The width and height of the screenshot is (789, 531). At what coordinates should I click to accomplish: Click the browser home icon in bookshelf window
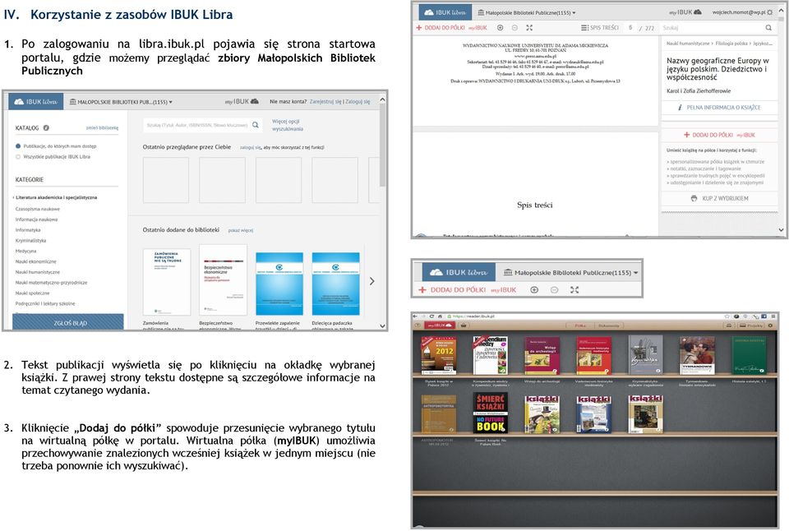pos(439,316)
